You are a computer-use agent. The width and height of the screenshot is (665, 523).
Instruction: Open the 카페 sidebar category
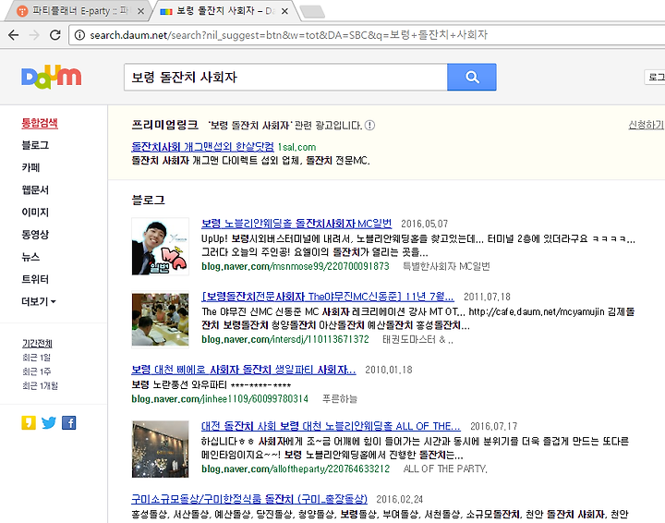[x=30, y=167]
